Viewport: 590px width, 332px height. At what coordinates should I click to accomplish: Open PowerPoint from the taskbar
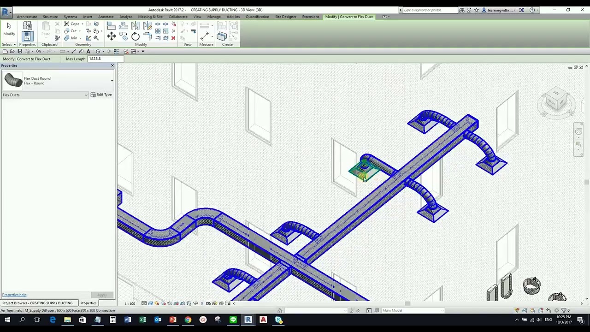point(173,320)
